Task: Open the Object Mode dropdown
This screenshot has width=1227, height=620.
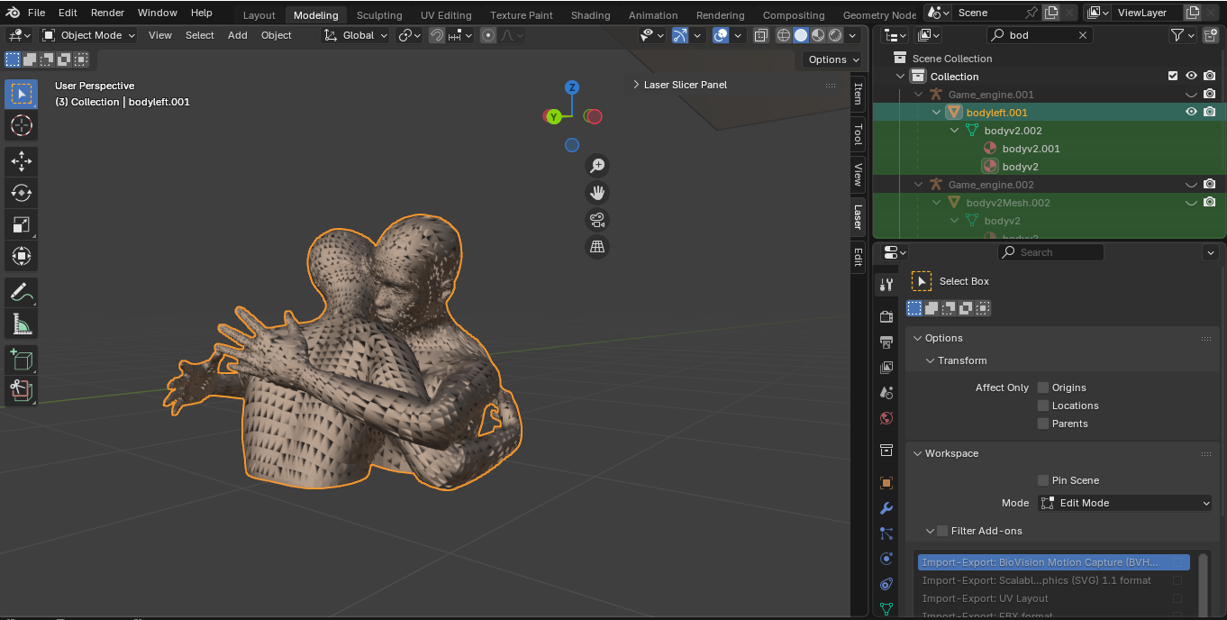Action: (89, 35)
